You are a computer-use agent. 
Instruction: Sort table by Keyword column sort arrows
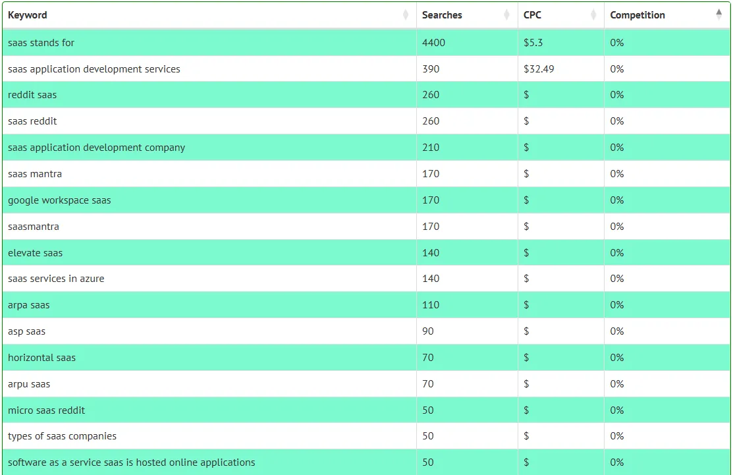[405, 15]
